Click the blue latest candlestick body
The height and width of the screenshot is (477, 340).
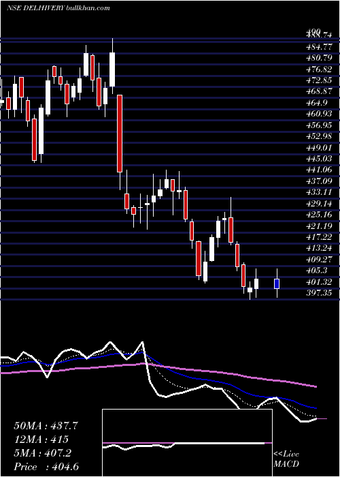click(x=277, y=283)
